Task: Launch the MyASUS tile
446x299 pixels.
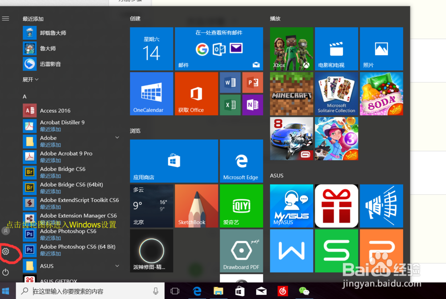Action: [x=291, y=206]
